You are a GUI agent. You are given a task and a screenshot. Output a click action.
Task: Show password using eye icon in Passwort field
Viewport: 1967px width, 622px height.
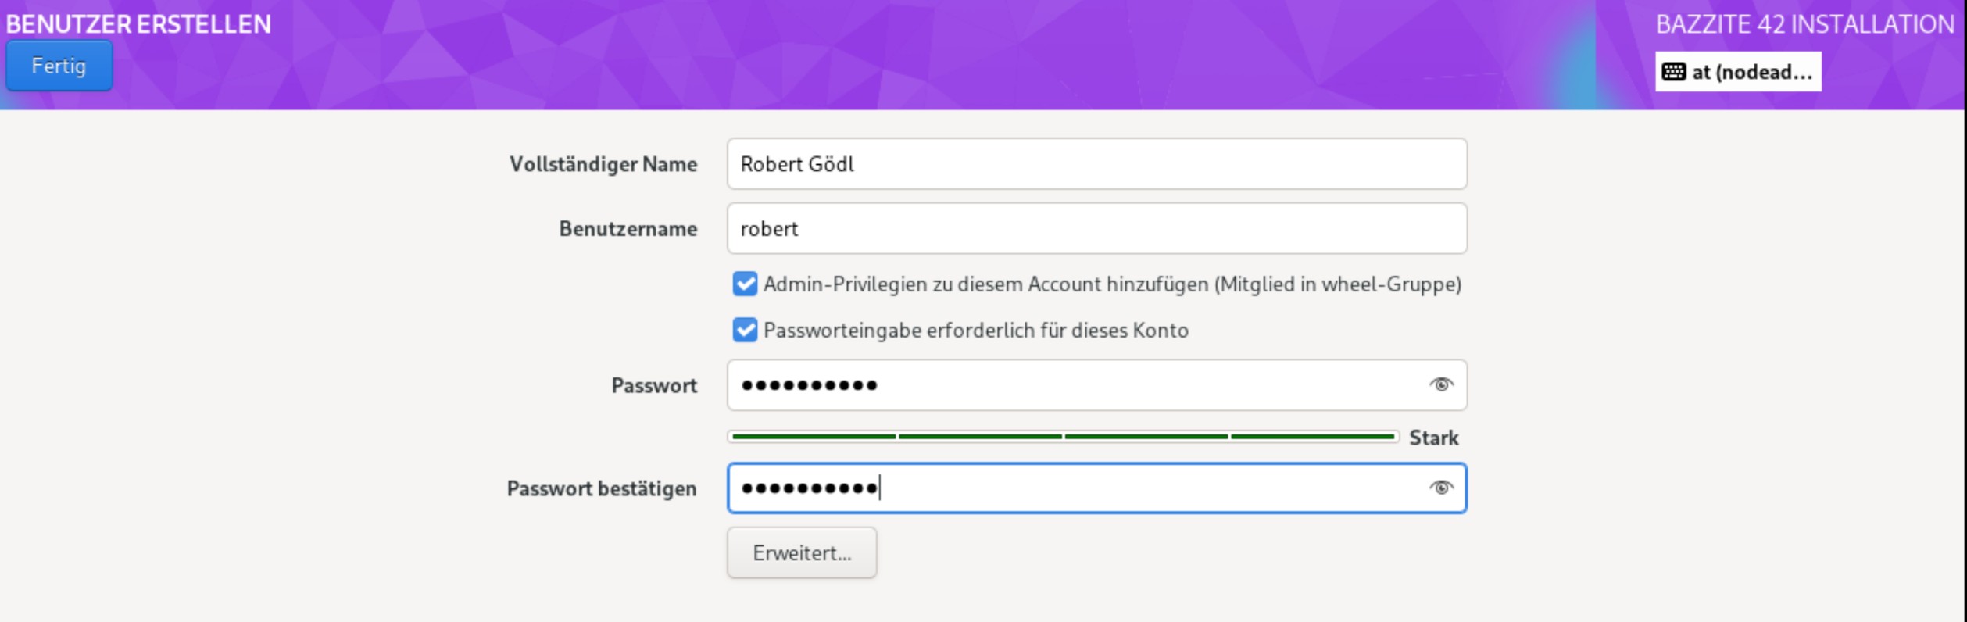pos(1440,384)
